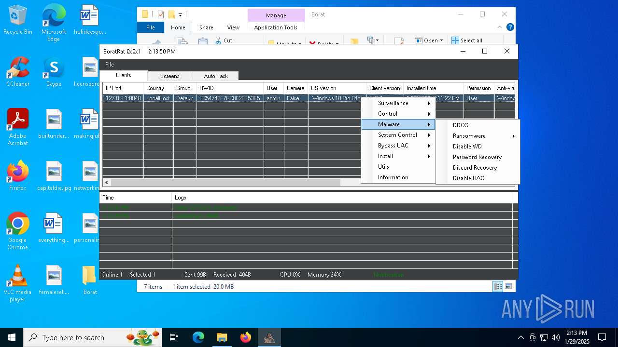Select the Adobe Acrobat desktop shortcut
The width and height of the screenshot is (618, 347).
tap(17, 127)
